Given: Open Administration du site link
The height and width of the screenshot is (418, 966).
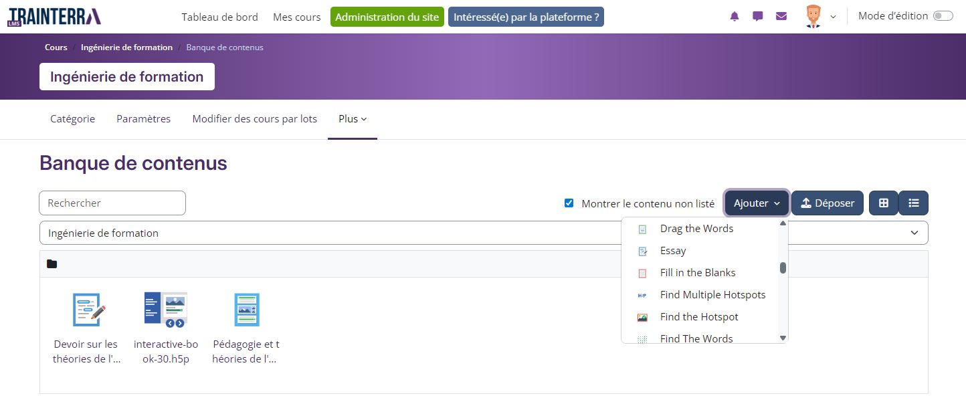Looking at the screenshot, I should pyautogui.click(x=387, y=17).
